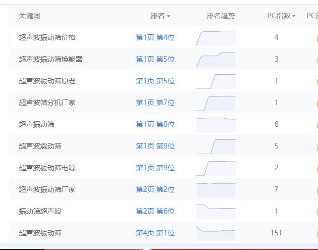
Task: Click PC index value 151
Action: (276, 233)
